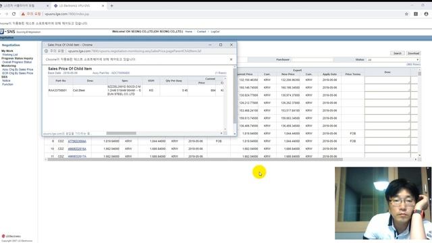432x243 pixels.
Task: Open the Home link in the header
Action: tap(188, 32)
